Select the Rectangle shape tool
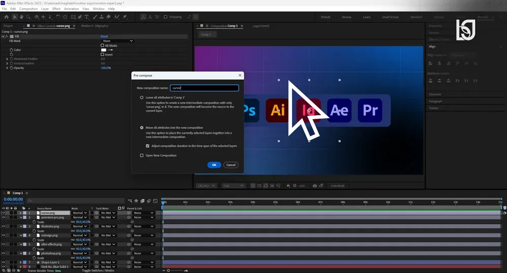507x273 pixels. [74, 17]
